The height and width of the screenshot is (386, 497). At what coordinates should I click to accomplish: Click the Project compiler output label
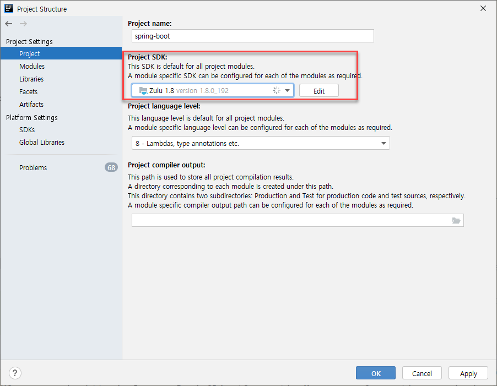click(x=166, y=165)
